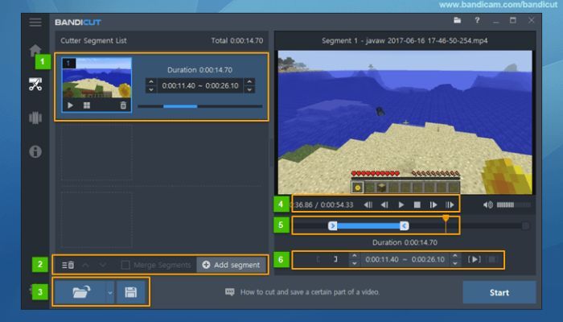Enable the Merge Segments checkbox
The height and width of the screenshot is (322, 563).
coord(125,265)
